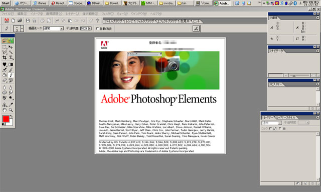Open the brush size preset dropdown arrow
The height and width of the screenshot is (192, 321).
pyautogui.click(x=22, y=28)
